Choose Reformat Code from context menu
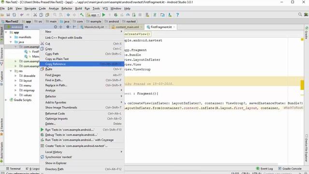 click(82, 114)
